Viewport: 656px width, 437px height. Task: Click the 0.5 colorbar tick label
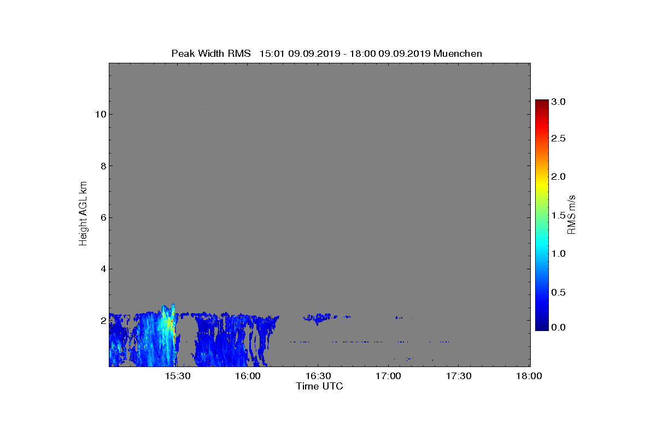(x=558, y=292)
